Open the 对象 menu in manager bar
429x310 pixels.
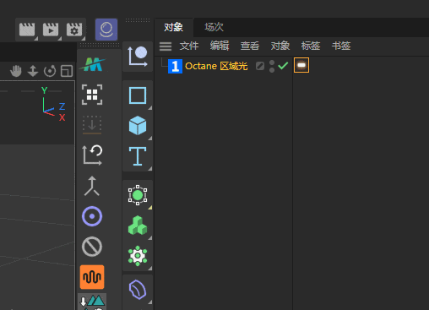tap(280, 46)
